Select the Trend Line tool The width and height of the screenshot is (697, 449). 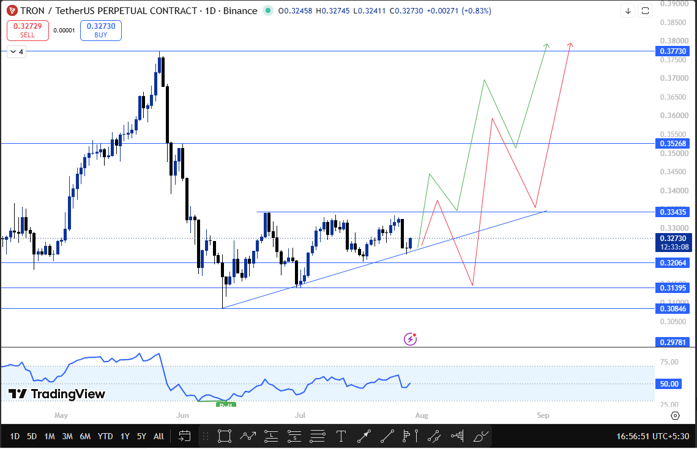[387, 436]
